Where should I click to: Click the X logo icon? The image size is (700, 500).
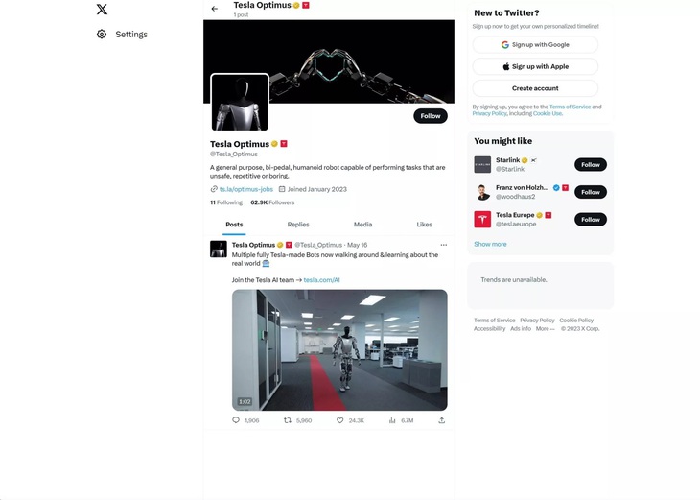102,10
